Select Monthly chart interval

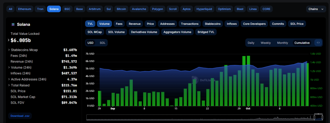(282, 43)
